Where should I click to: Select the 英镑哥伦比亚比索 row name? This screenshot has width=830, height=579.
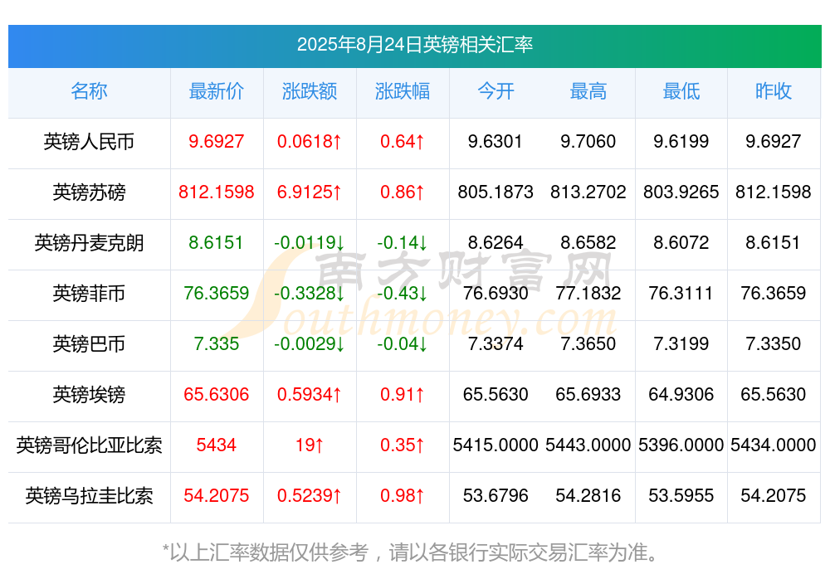(x=89, y=445)
